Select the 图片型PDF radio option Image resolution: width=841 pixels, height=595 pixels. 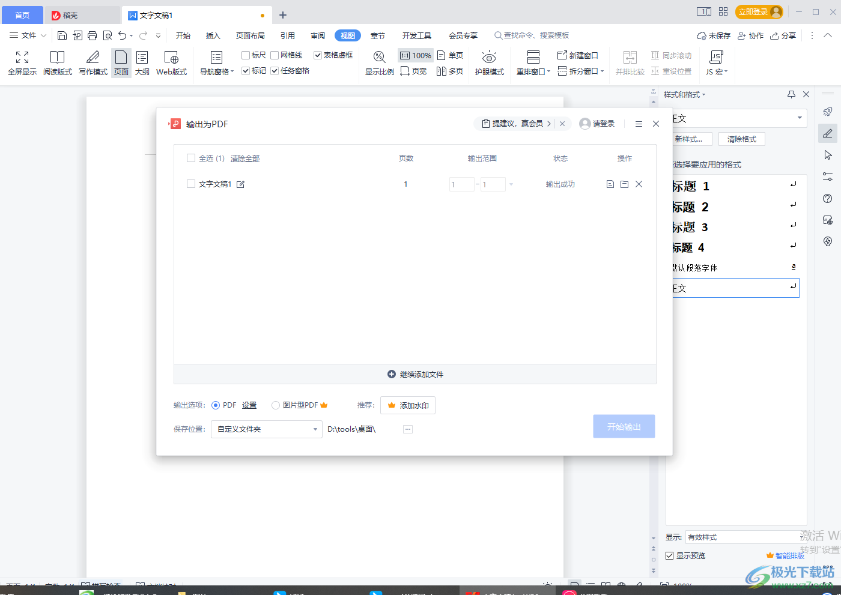point(276,405)
